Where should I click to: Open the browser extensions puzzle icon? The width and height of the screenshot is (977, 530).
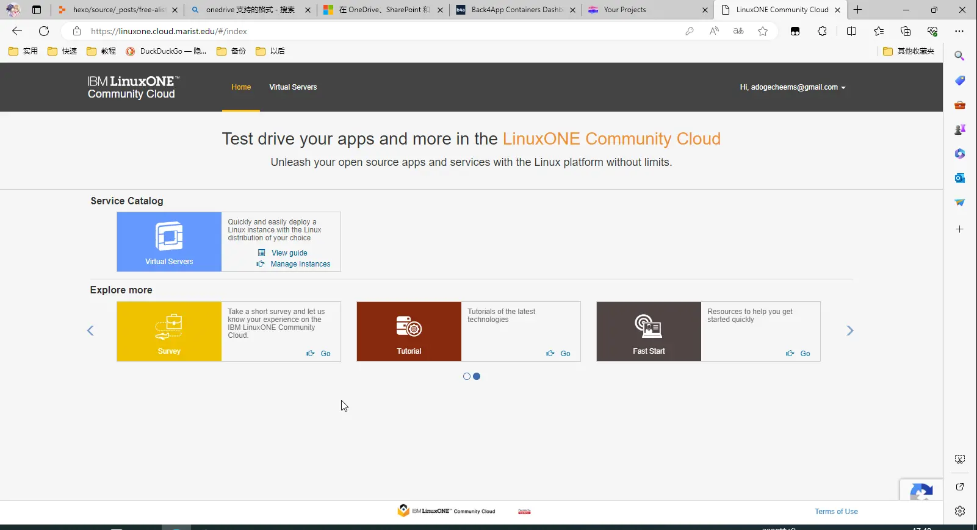(x=823, y=31)
